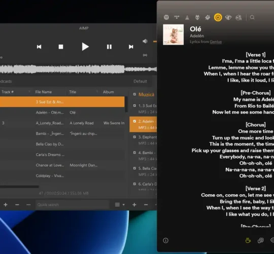Open the Genius link in the lyrics header
Screen dimensions: 274x254
[x=216, y=42]
